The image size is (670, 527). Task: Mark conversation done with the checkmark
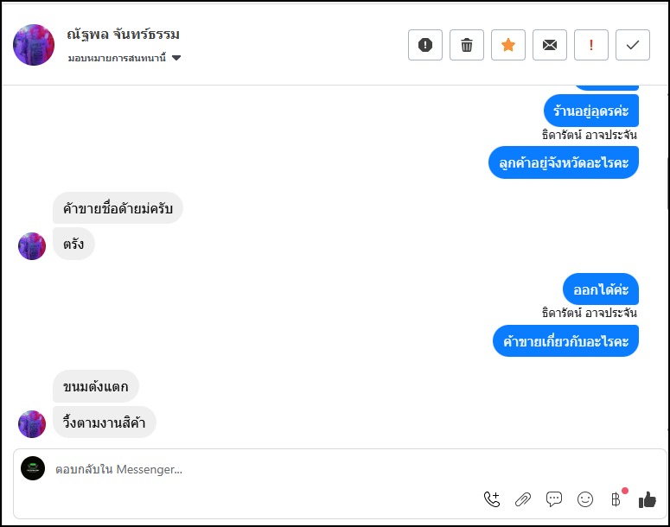633,45
